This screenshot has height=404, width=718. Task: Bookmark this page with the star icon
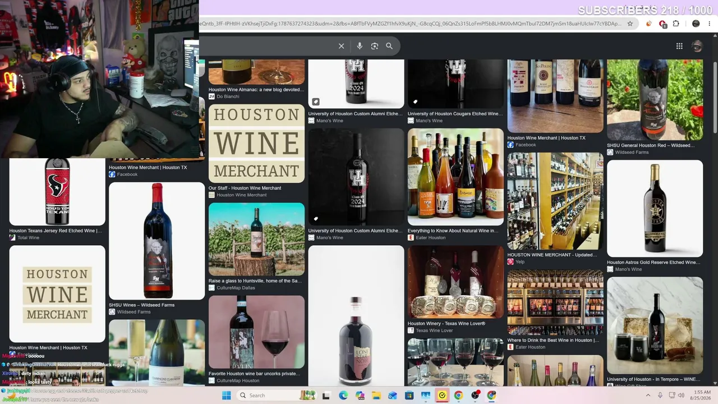point(630,24)
